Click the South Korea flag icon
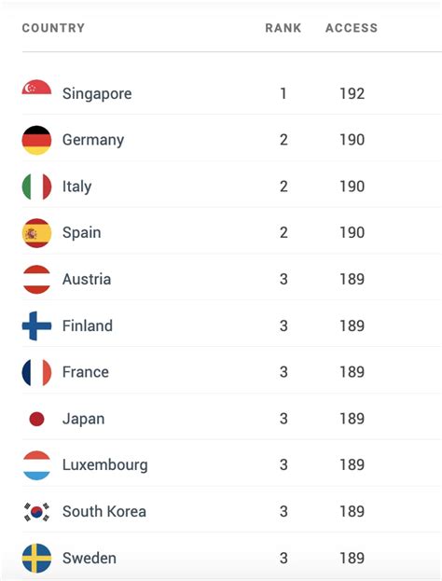This screenshot has width=442, height=581. [x=36, y=512]
